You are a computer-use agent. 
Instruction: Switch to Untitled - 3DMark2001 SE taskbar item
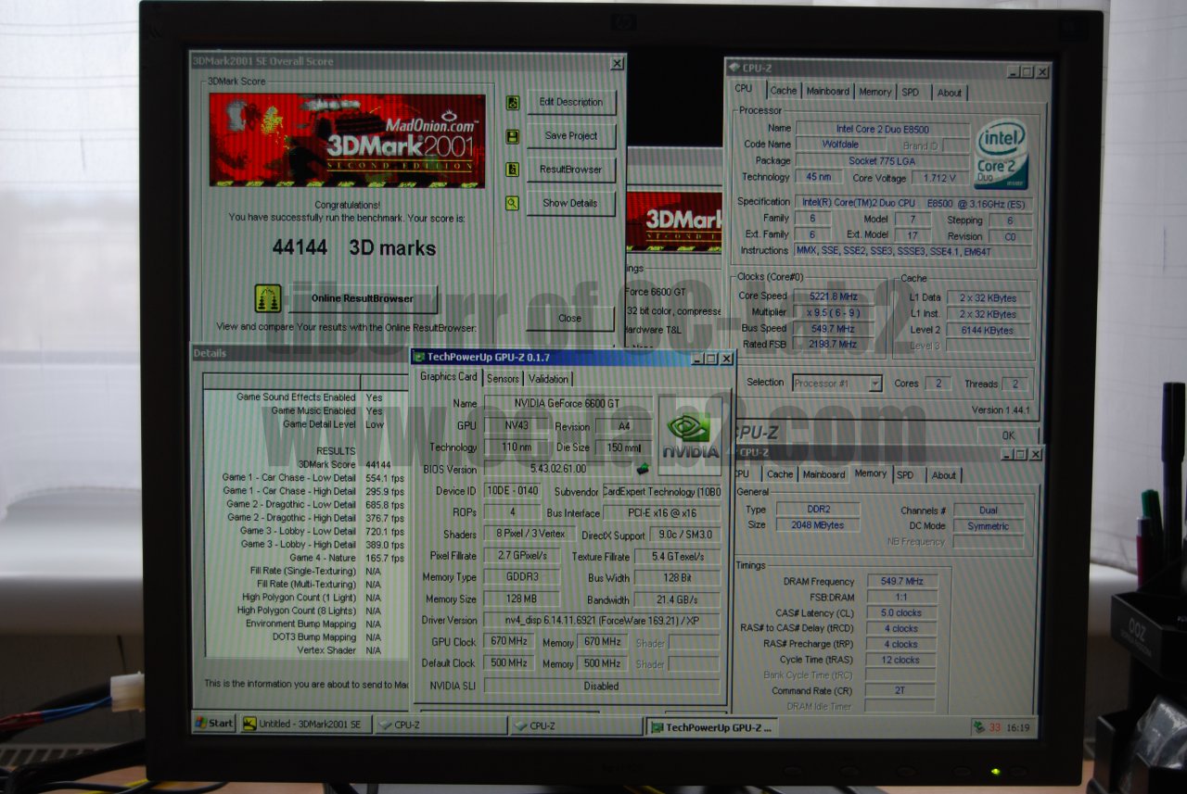pos(306,725)
